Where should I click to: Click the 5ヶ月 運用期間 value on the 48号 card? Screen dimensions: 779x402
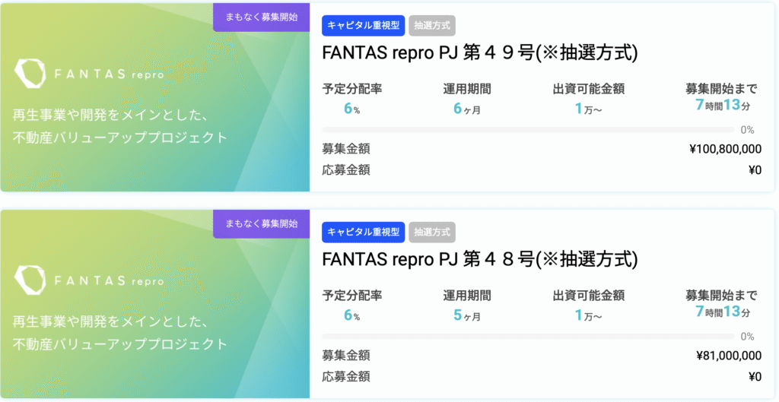tap(467, 315)
